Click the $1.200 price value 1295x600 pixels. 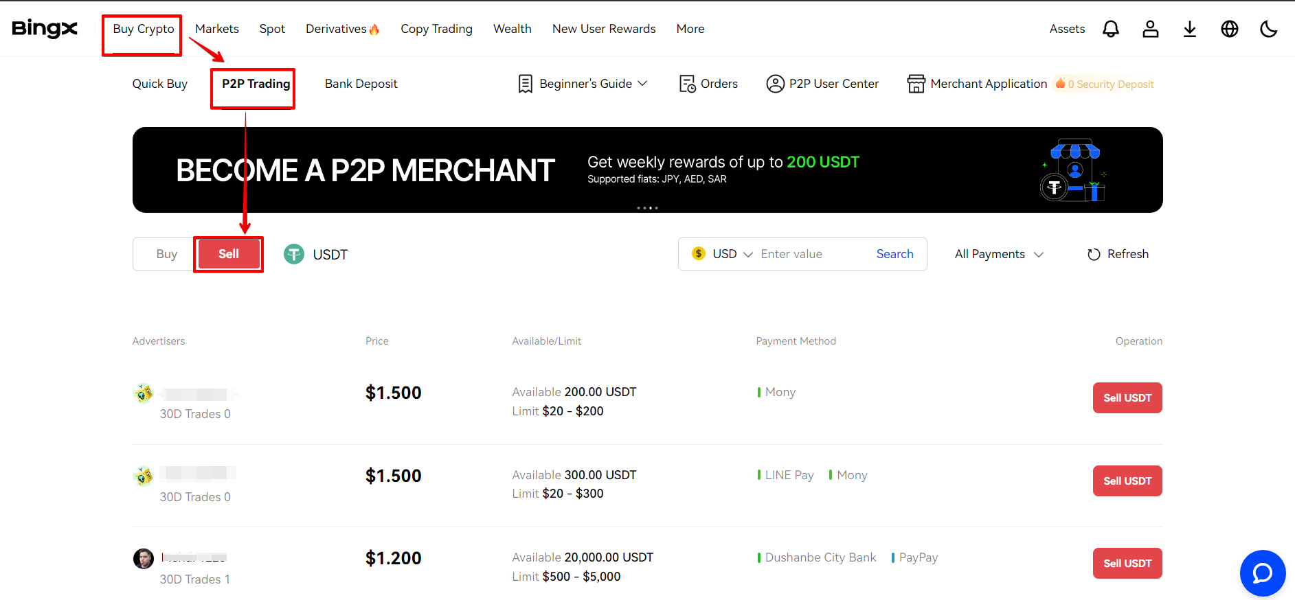click(394, 558)
